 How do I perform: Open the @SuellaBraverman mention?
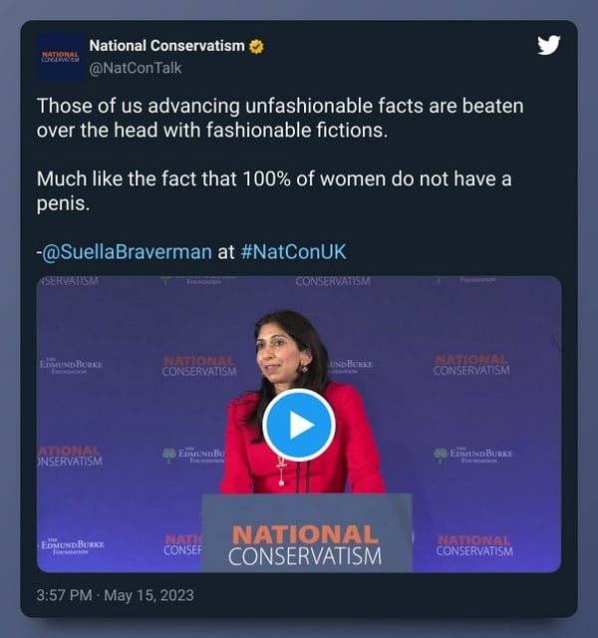pos(127,252)
